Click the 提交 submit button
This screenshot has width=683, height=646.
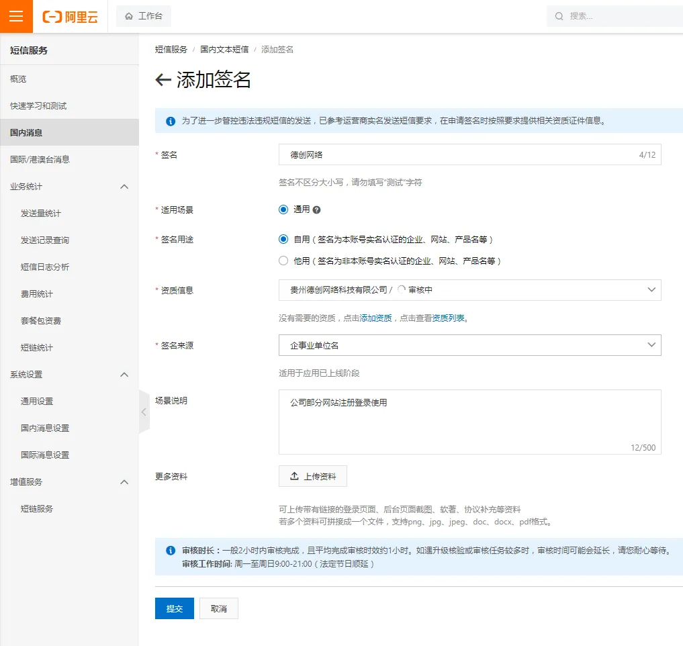(174, 608)
